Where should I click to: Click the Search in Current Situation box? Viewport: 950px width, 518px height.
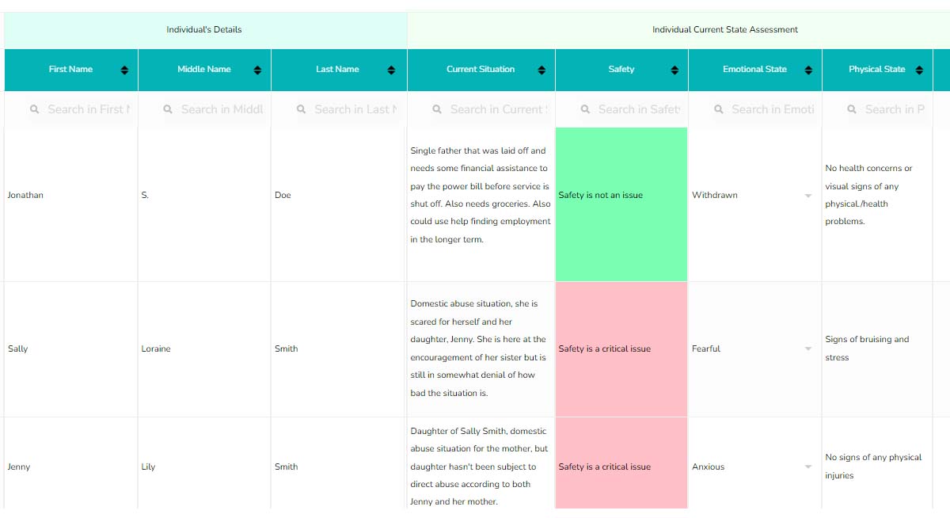(496, 109)
